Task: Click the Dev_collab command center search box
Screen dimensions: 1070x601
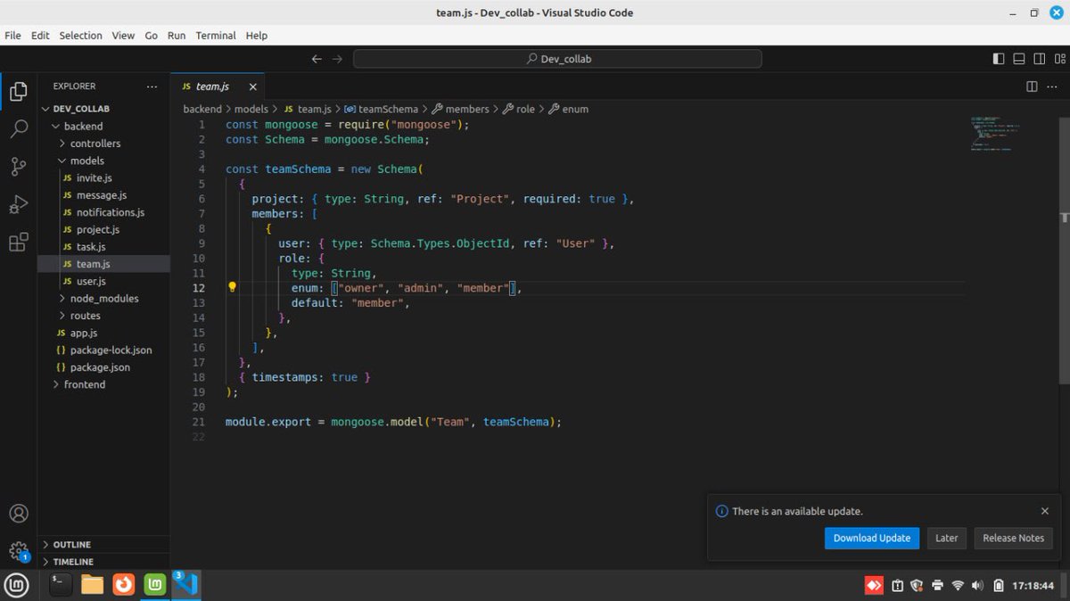Action: pos(557,59)
